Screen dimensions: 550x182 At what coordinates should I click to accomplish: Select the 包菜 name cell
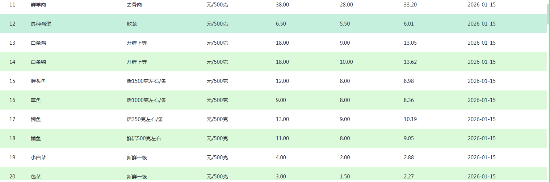point(36,177)
